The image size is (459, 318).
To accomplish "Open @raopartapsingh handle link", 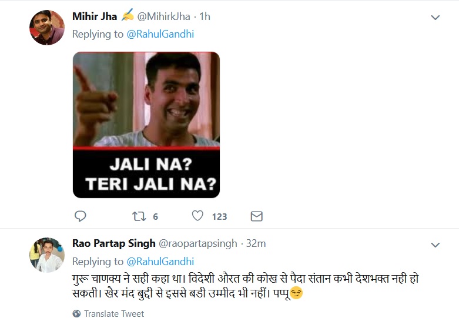I will 198,243.
